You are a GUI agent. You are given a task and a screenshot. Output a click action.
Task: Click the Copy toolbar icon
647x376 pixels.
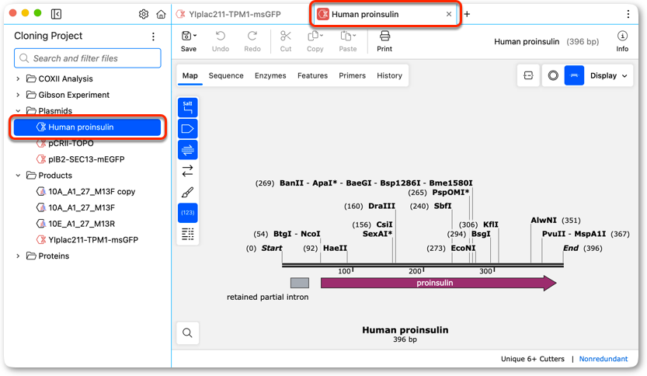point(313,37)
